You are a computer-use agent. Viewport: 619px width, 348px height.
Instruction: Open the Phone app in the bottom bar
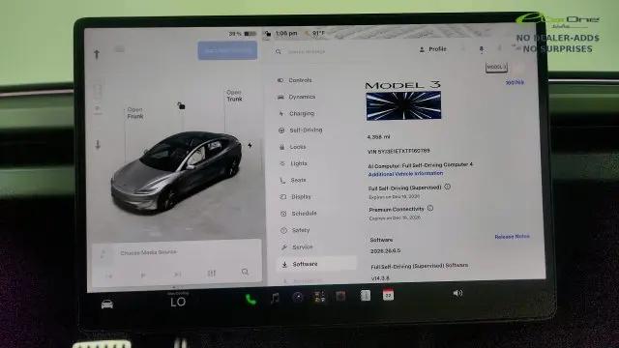[x=251, y=300]
